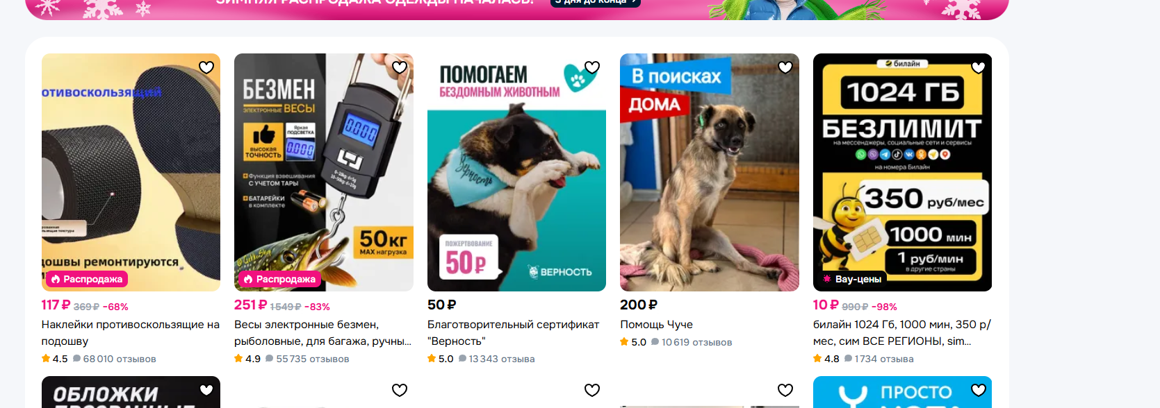View 55 735 отзывов for scales

coord(312,359)
